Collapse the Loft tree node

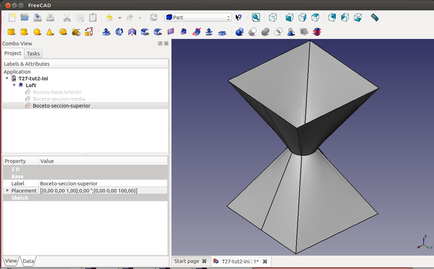[x=14, y=85]
